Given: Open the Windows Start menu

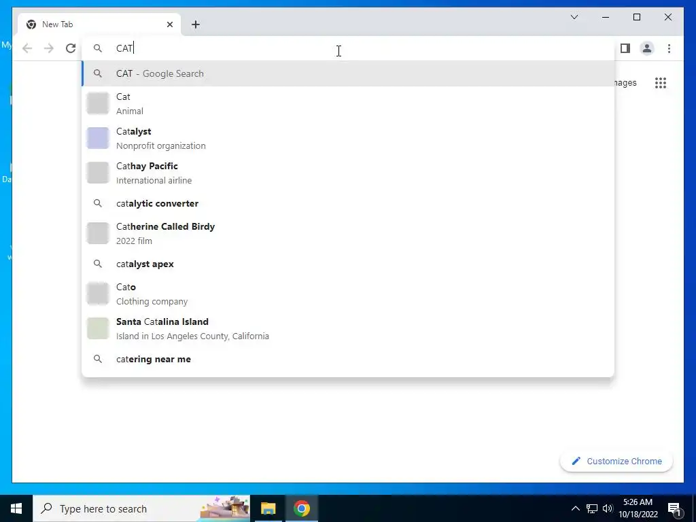Looking at the screenshot, I should click(16, 508).
